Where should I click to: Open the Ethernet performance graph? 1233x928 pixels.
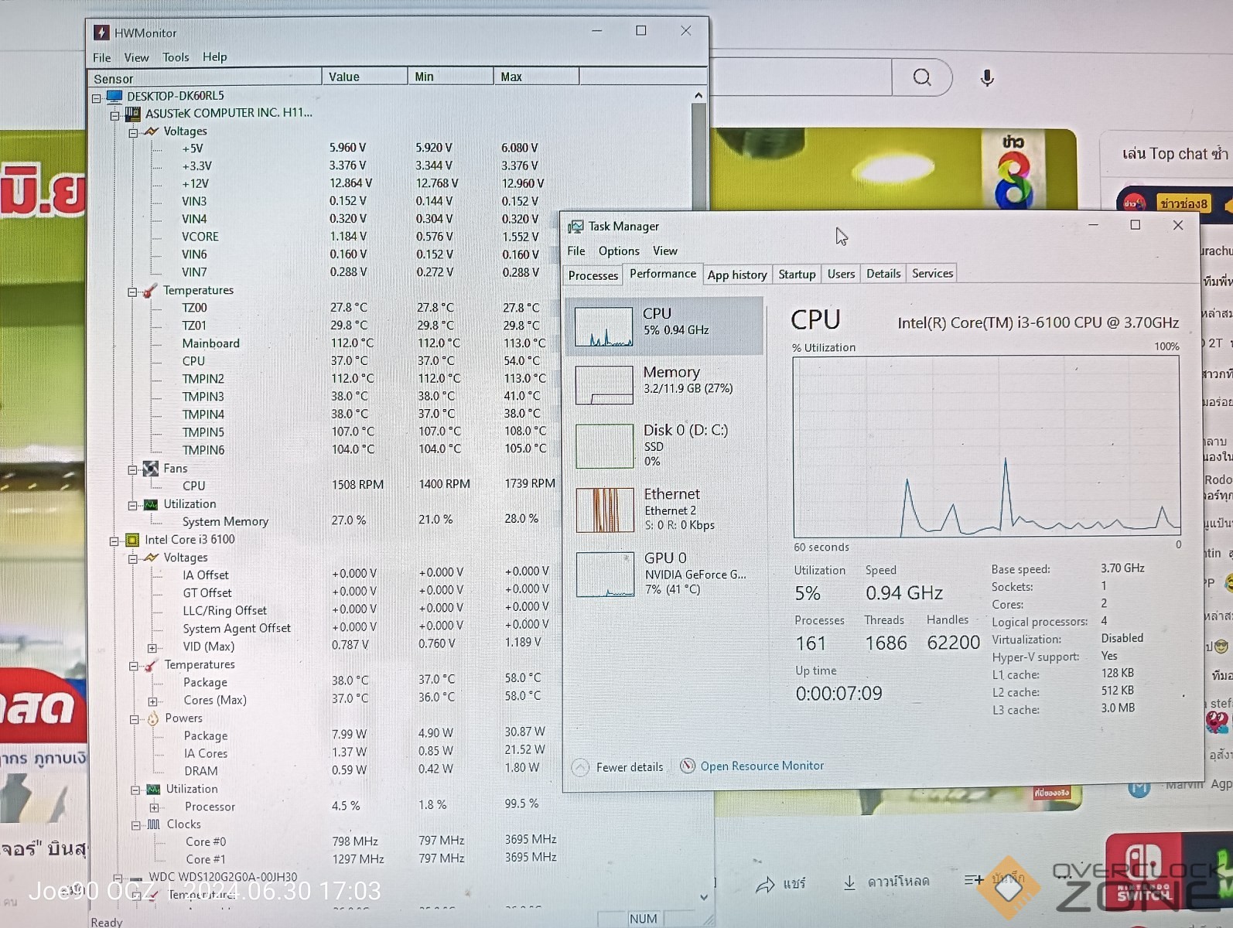pyautogui.click(x=604, y=510)
